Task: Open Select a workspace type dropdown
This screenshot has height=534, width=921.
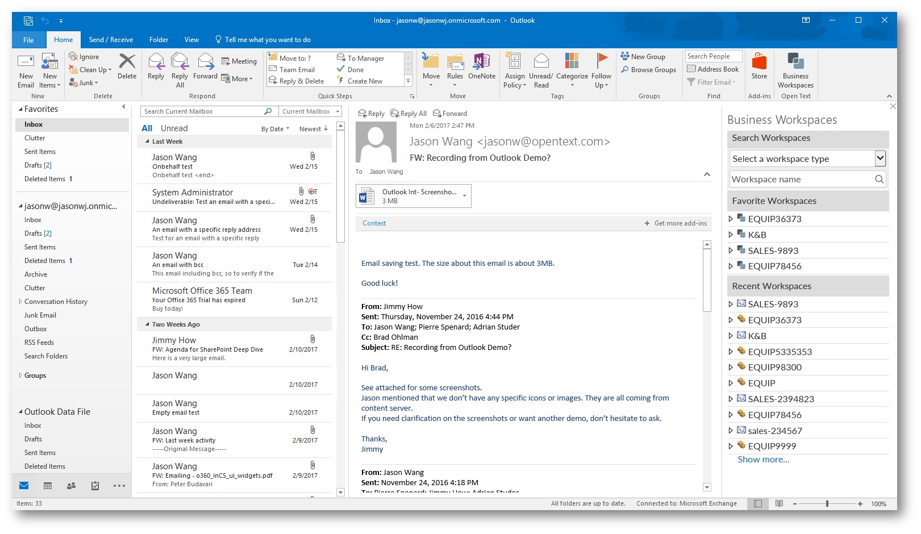Action: 880,158
